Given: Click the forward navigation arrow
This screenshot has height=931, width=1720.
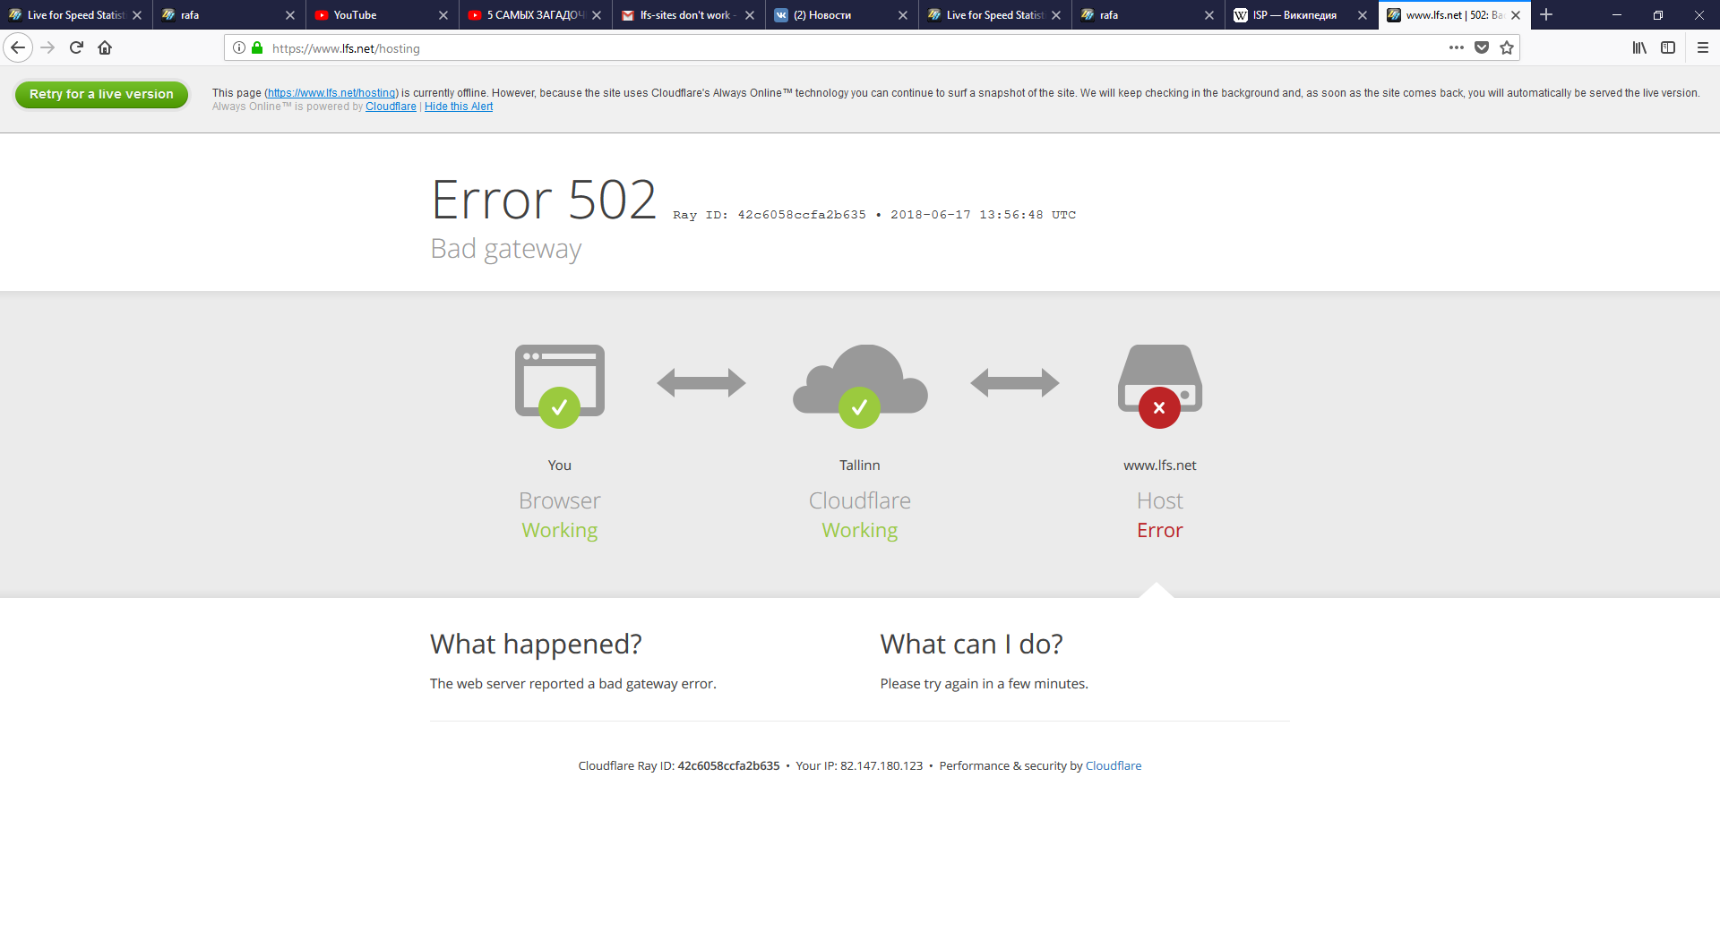Looking at the screenshot, I should tap(48, 47).
